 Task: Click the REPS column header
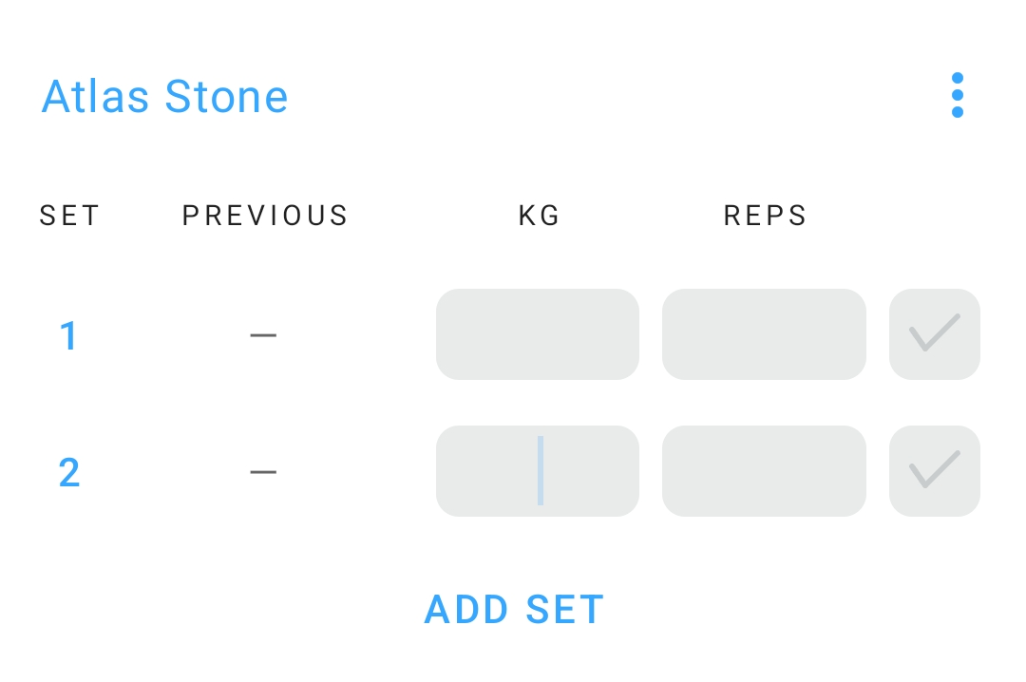click(765, 217)
